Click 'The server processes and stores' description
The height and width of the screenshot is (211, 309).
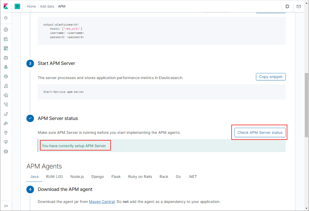(x=111, y=78)
